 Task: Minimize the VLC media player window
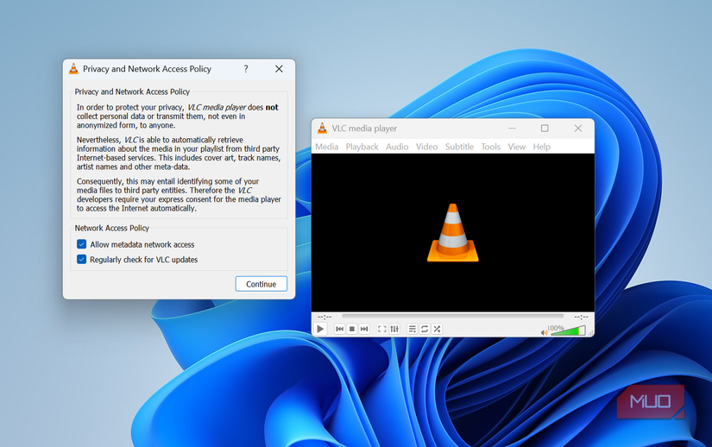click(512, 129)
